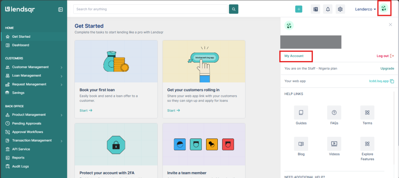
Task: Click the Search for anything field
Action: pos(150,9)
